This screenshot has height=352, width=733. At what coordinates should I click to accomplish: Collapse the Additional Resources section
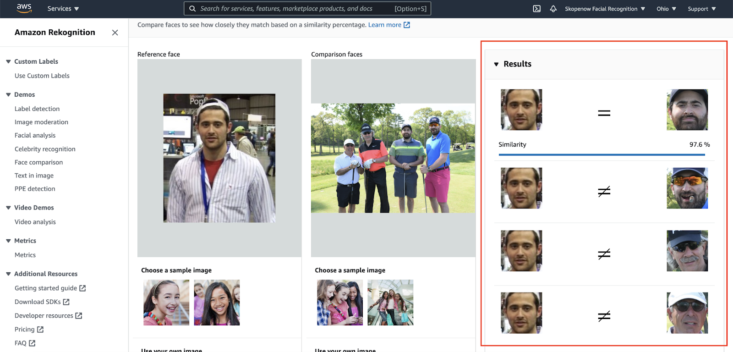tap(8, 274)
